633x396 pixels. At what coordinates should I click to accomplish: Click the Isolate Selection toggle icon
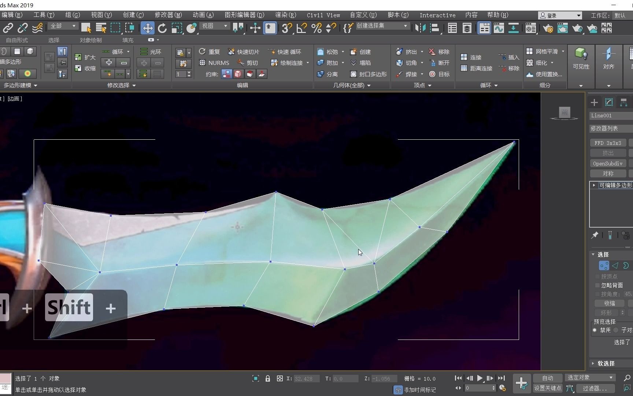256,378
